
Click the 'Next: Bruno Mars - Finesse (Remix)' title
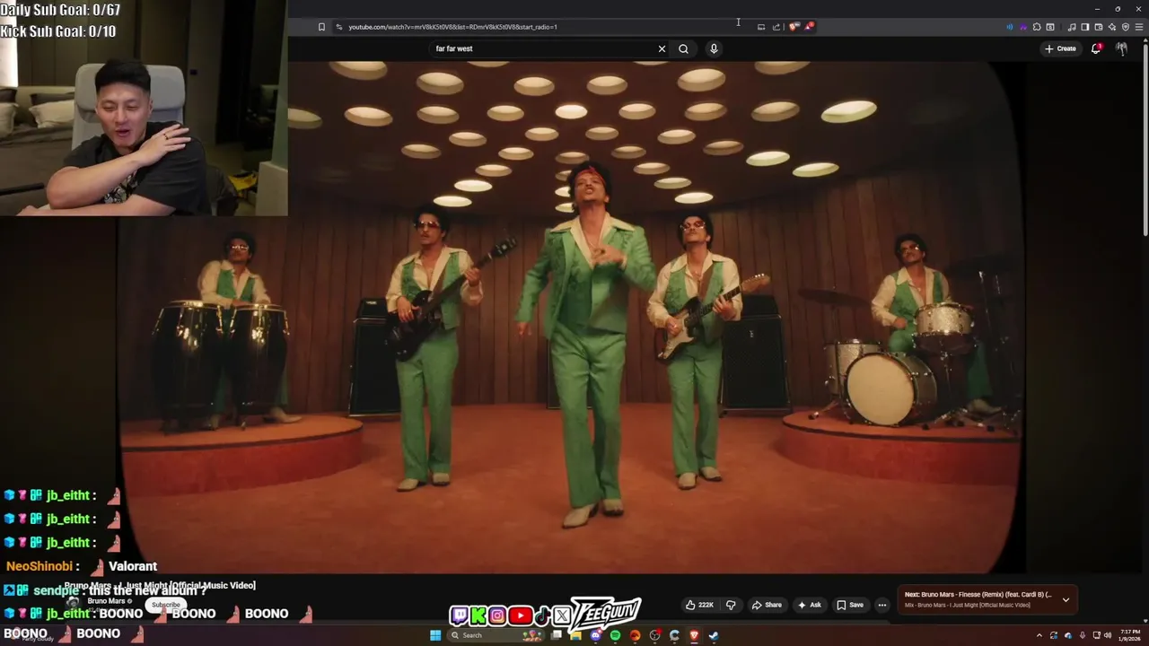coord(978,594)
